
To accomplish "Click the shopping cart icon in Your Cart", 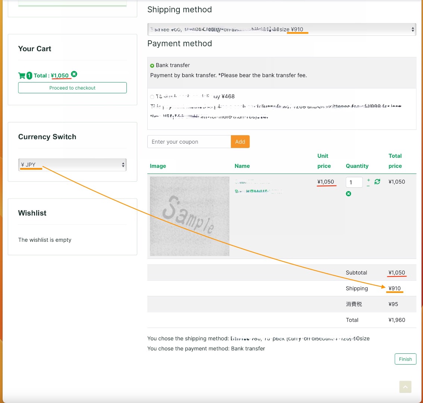I will tap(22, 76).
